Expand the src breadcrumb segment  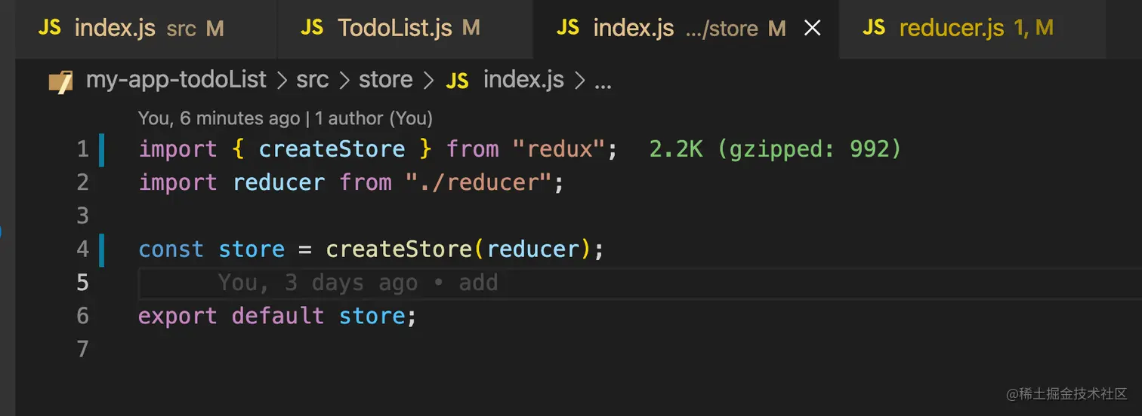click(x=312, y=80)
